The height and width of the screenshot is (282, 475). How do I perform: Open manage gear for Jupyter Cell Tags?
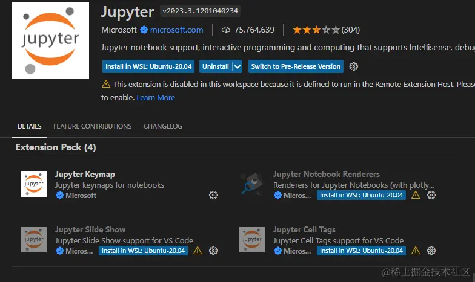pos(431,251)
